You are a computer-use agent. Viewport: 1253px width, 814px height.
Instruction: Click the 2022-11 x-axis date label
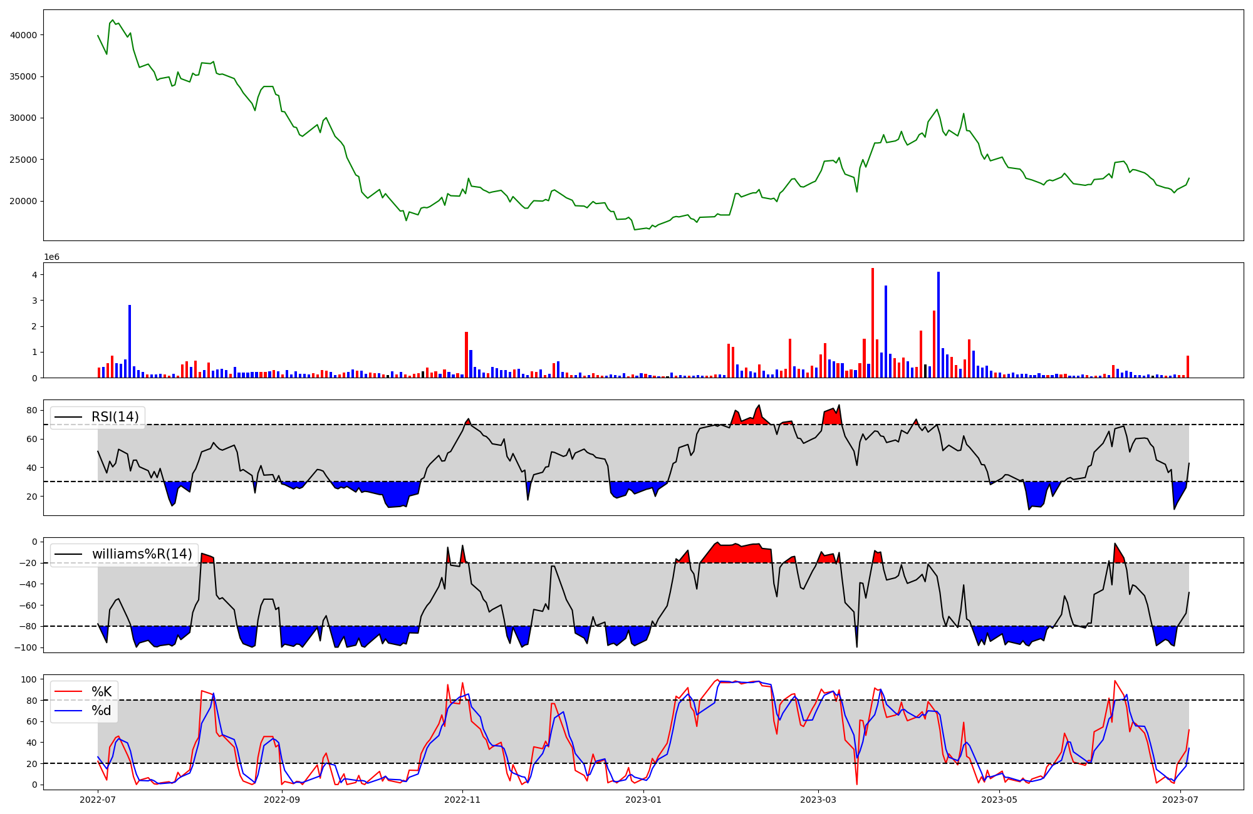(462, 800)
